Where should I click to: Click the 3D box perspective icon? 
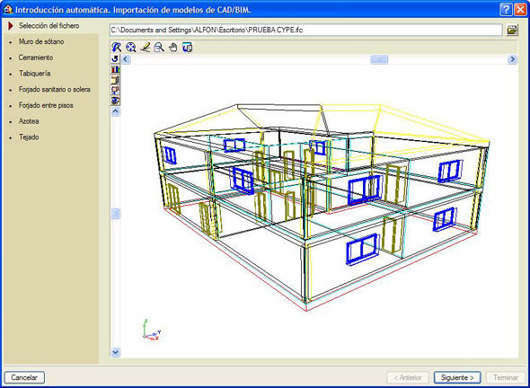115,80
